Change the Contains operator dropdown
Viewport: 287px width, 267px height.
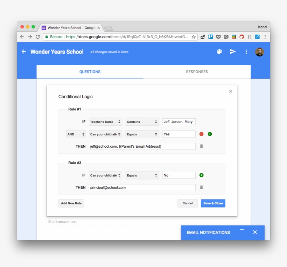click(142, 121)
